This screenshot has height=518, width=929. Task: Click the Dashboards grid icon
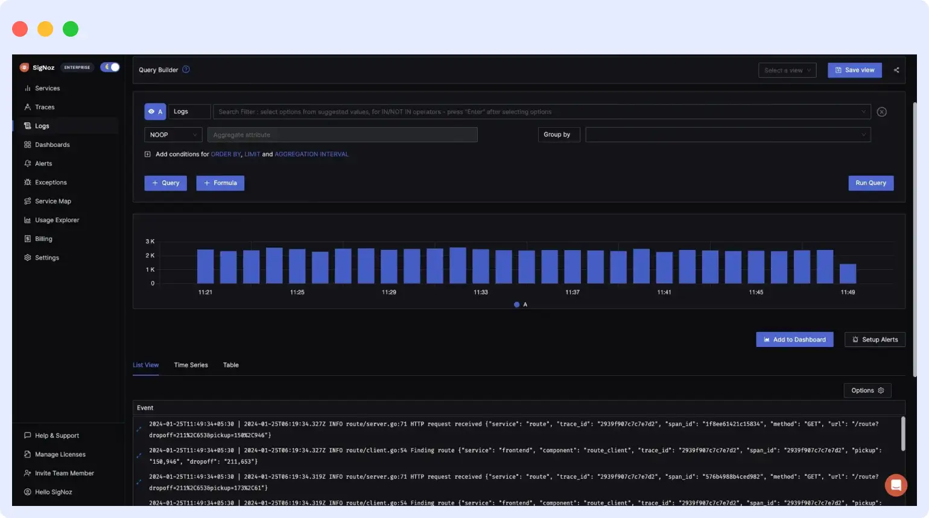(x=27, y=145)
